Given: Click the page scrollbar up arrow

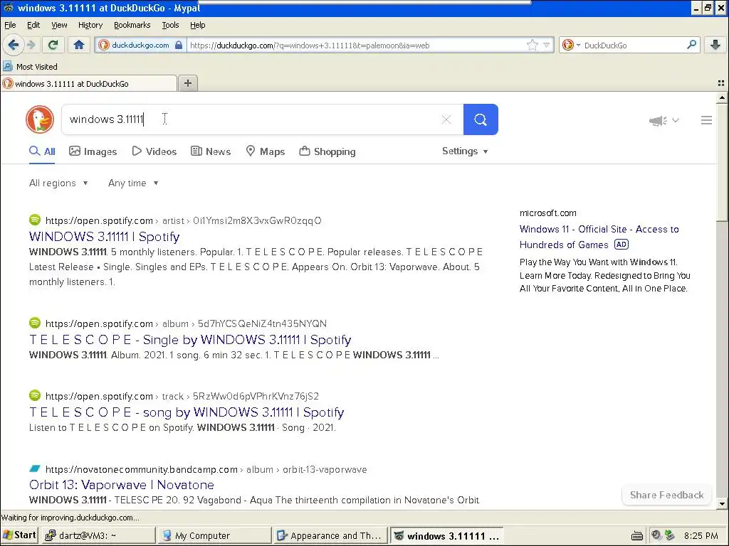Looking at the screenshot, I should click(722, 97).
